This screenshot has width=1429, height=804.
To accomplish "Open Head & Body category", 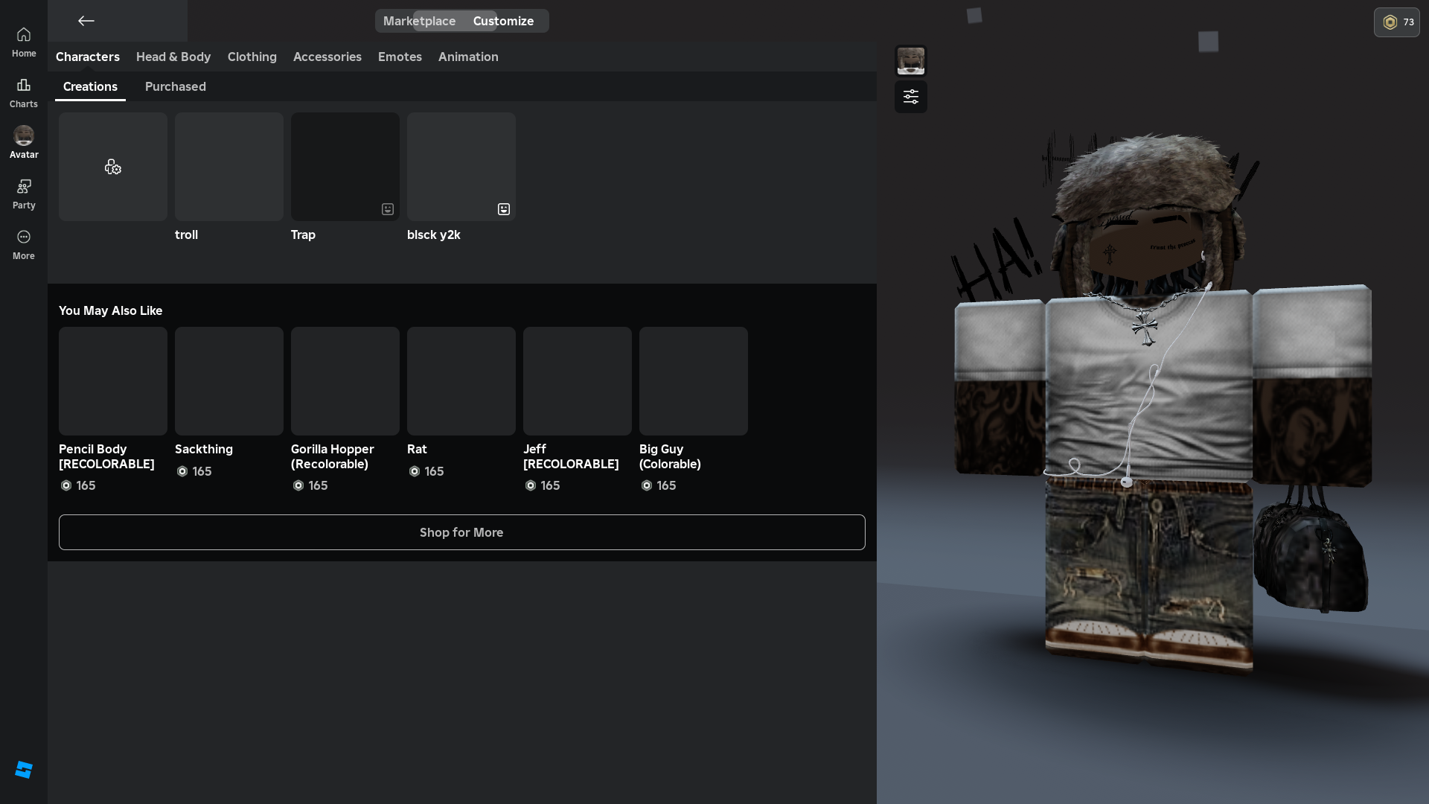I will (x=173, y=57).
